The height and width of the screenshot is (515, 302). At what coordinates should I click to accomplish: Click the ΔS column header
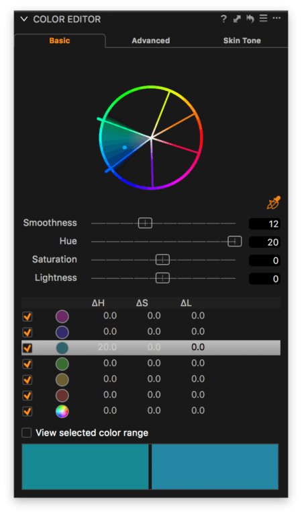click(142, 303)
